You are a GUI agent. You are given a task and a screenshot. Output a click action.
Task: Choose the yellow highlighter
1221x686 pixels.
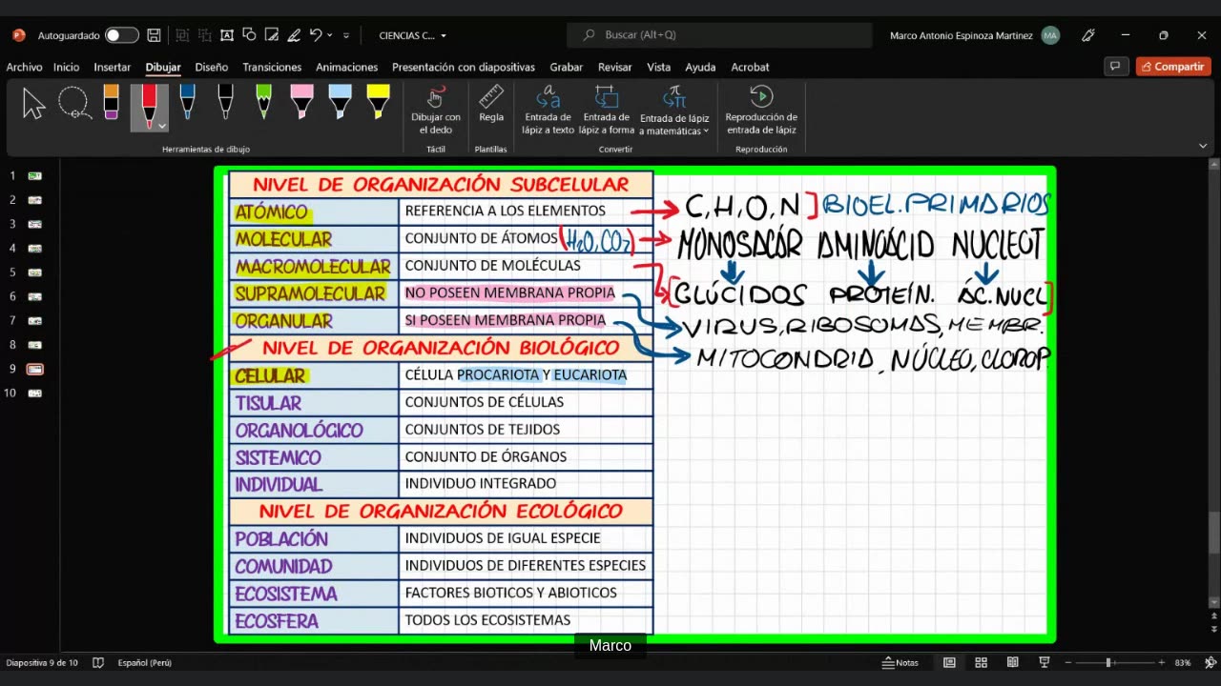pyautogui.click(x=378, y=103)
